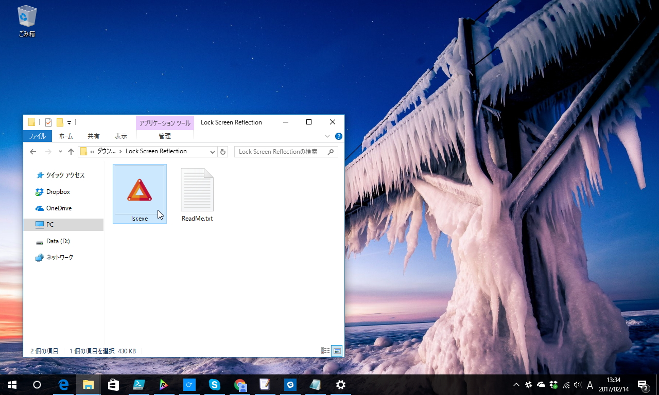Open the Windows Start menu

pos(12,385)
